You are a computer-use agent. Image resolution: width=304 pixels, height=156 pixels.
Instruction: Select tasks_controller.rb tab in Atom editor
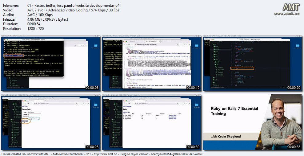pyautogui.click(x=249, y=42)
